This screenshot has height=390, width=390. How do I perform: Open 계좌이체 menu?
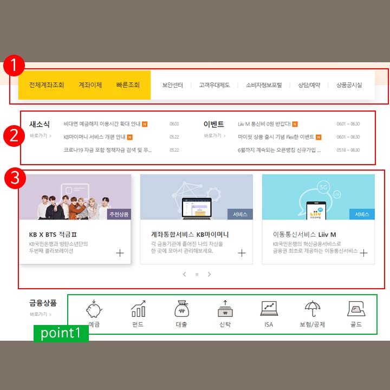(90, 85)
